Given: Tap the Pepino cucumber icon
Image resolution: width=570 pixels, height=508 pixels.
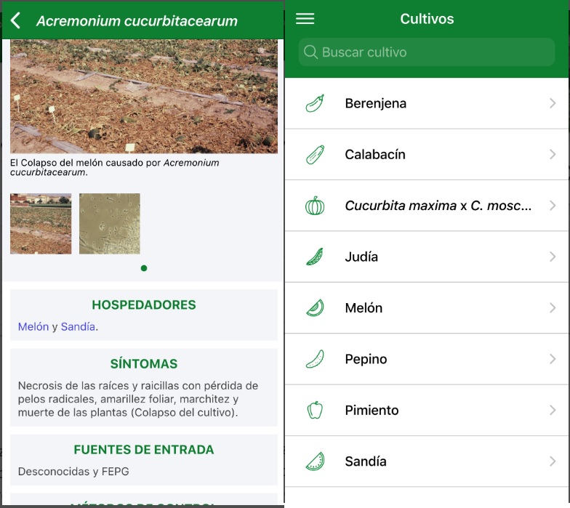Looking at the screenshot, I should point(315,359).
